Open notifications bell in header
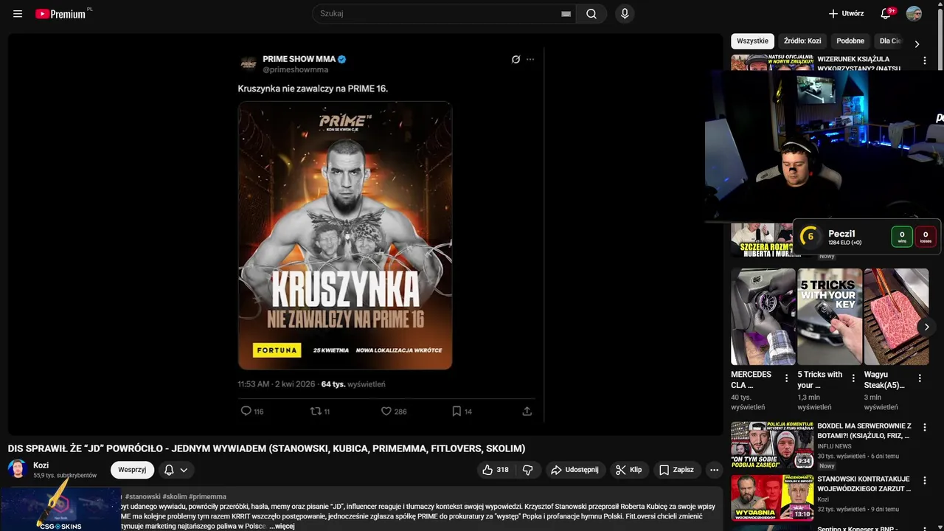This screenshot has width=944, height=531. point(886,14)
